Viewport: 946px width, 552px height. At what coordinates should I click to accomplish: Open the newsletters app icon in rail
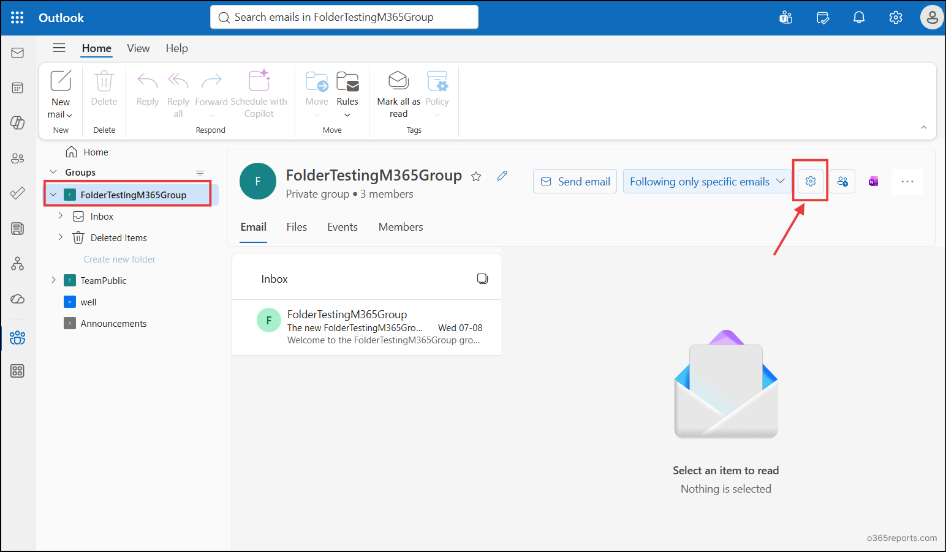pyautogui.click(x=18, y=229)
